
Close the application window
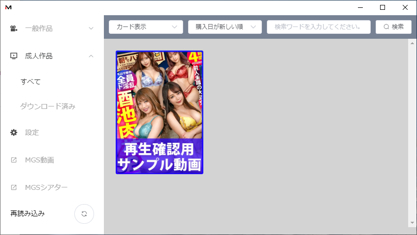click(x=405, y=7)
